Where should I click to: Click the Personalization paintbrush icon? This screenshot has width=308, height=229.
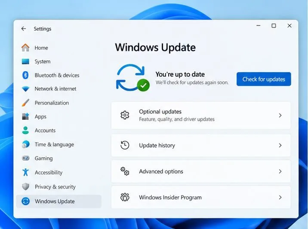click(25, 103)
